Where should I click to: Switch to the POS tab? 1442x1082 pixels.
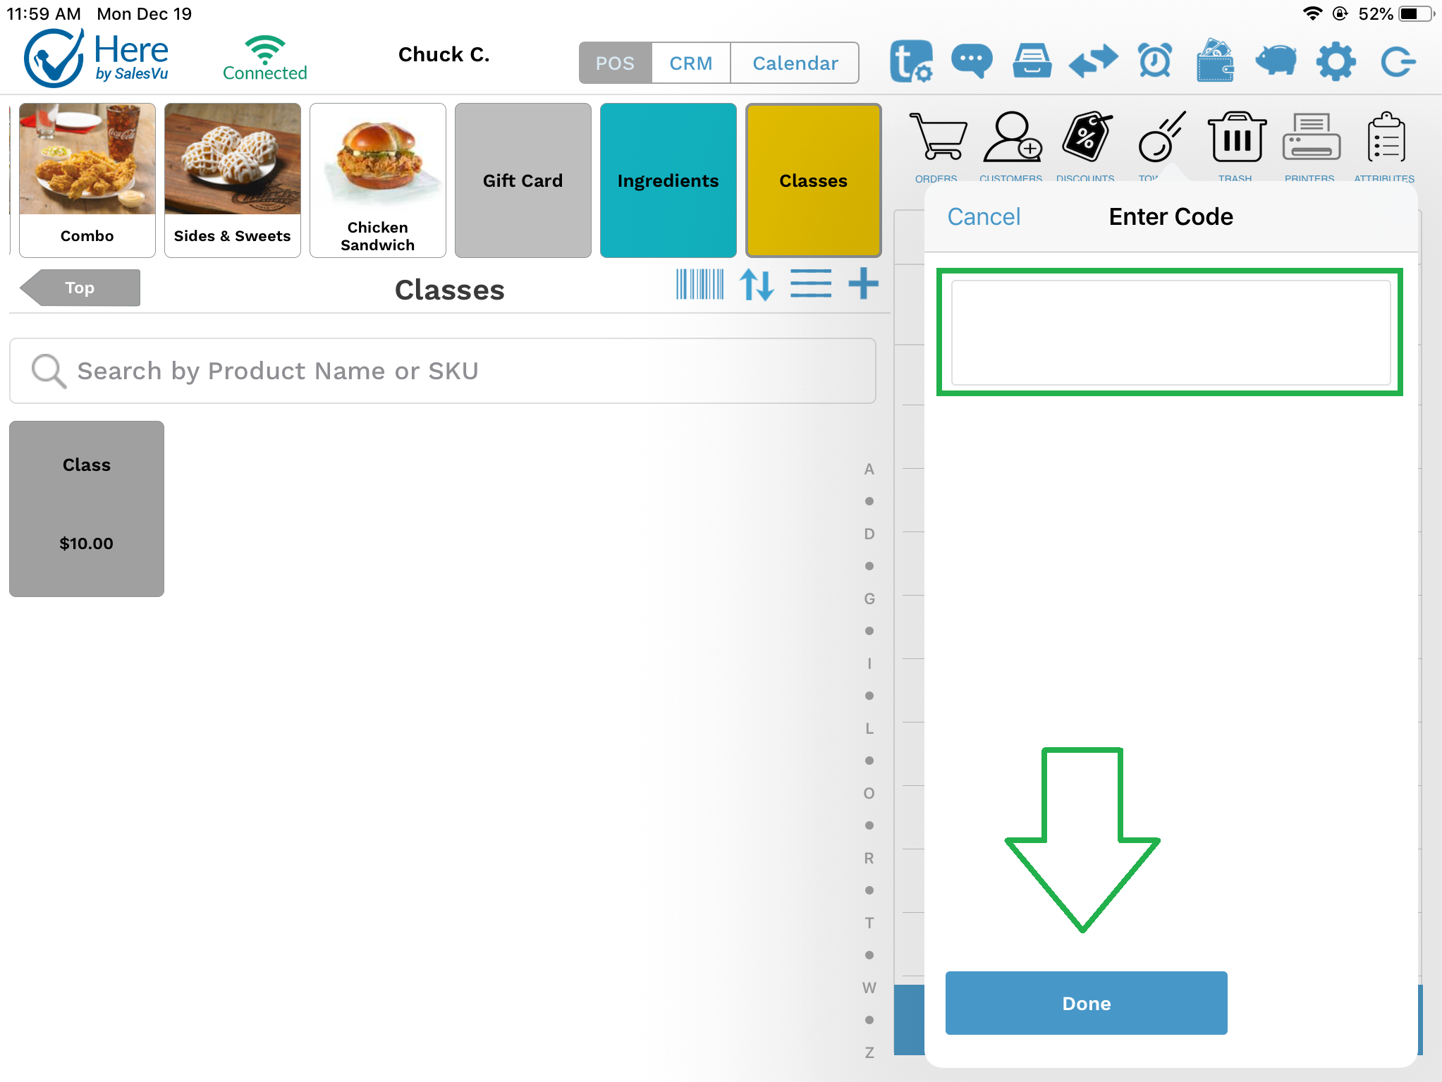616,63
